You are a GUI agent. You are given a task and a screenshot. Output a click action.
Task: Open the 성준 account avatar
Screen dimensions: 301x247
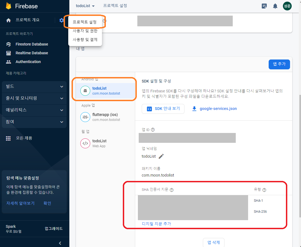[x=287, y=6]
